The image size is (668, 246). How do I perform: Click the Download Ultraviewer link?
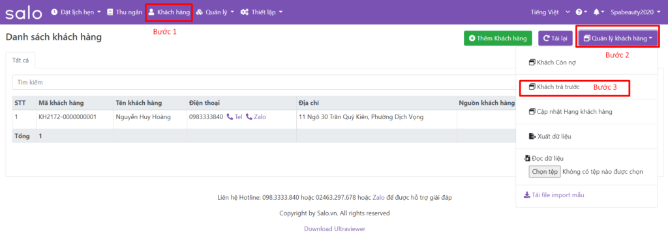tap(335, 228)
